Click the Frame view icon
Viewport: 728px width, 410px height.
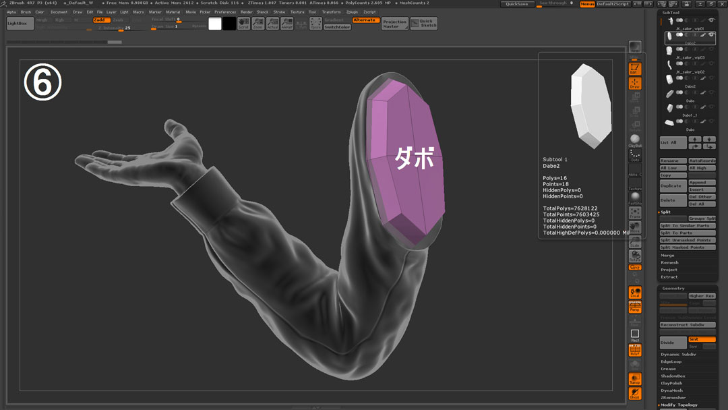(635, 212)
